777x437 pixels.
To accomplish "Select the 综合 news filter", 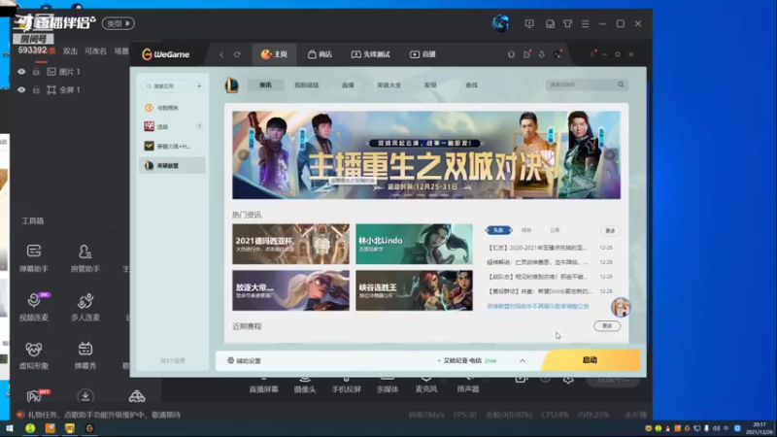I will [x=526, y=230].
